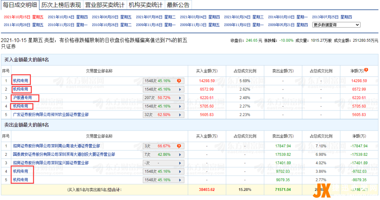Select date 2009年11月16日 星期一
Screen dimensions: 380x200
click(156, 25)
